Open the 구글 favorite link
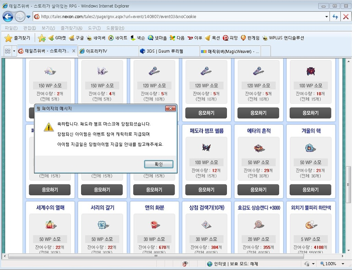Screen dimensions: 352x270 (x=76, y=38)
